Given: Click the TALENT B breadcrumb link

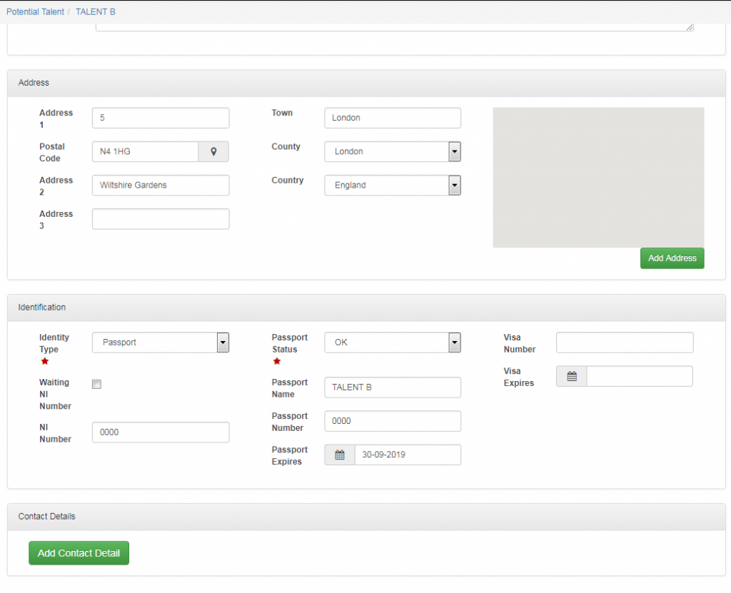Looking at the screenshot, I should [x=95, y=12].
